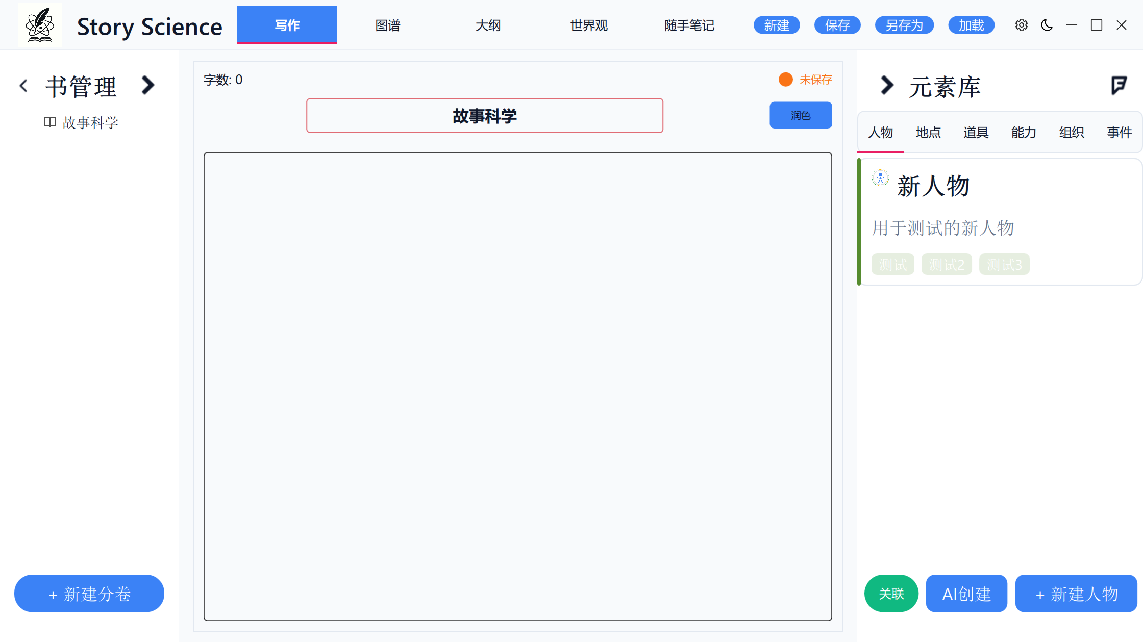The height and width of the screenshot is (642, 1143).
Task: Click right chevron in 书管理 panel
Action: [148, 85]
